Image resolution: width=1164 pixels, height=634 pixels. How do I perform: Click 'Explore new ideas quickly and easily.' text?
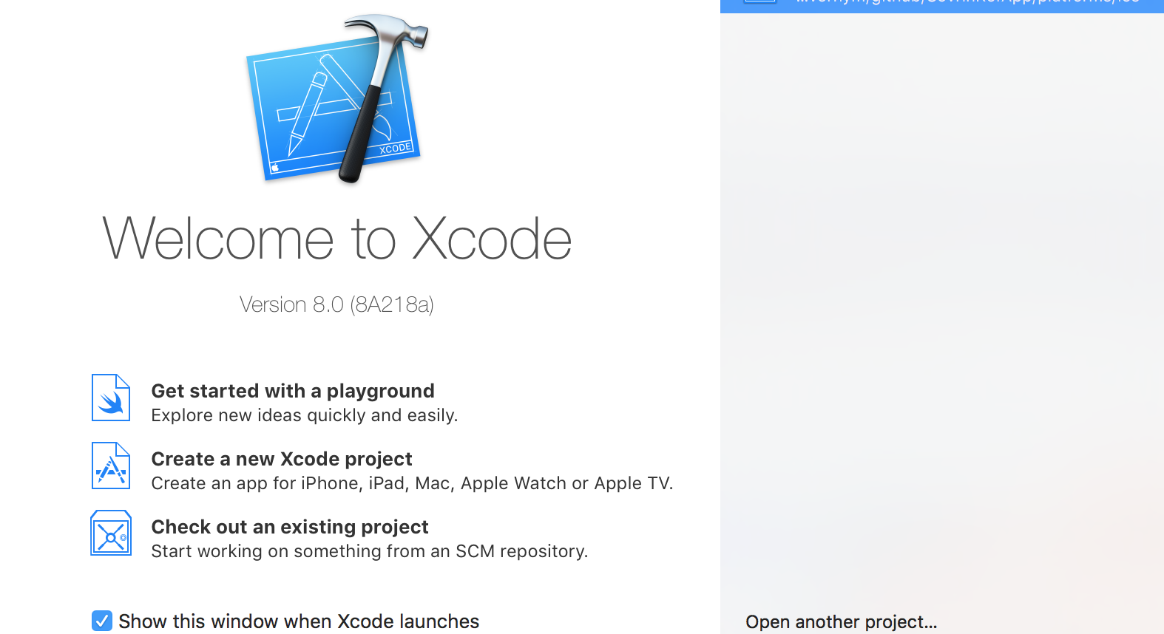[x=305, y=415]
